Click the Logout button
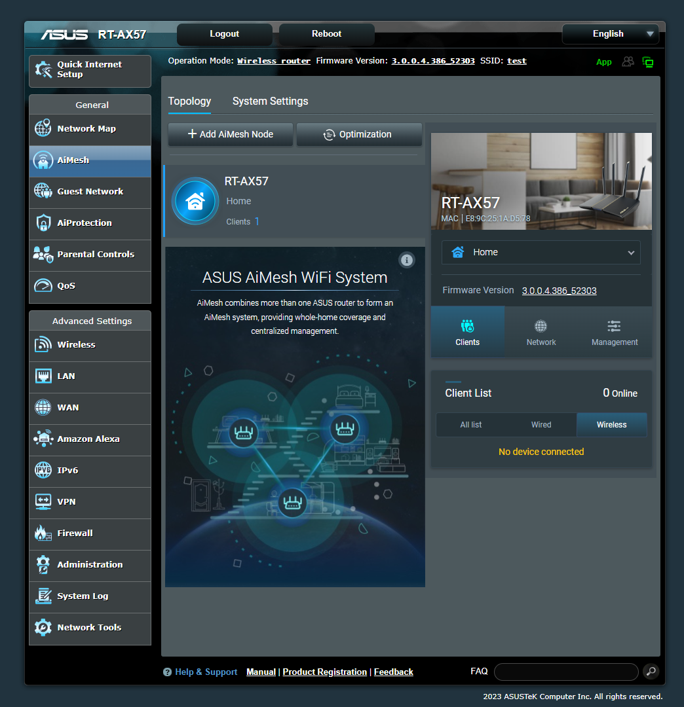This screenshot has height=707, width=684. point(224,34)
